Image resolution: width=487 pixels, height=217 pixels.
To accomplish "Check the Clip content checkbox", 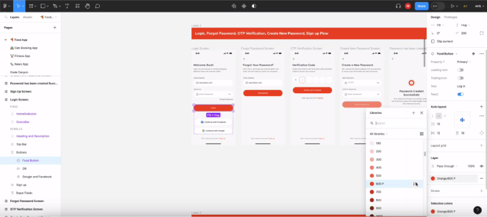I will coord(433,41).
